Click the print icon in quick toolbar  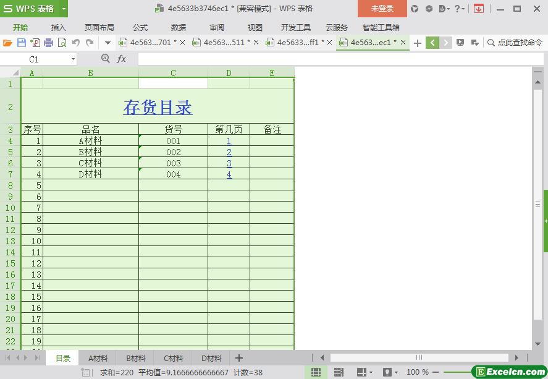coord(48,43)
